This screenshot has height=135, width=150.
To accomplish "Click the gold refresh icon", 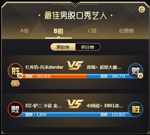I will 142,9.
